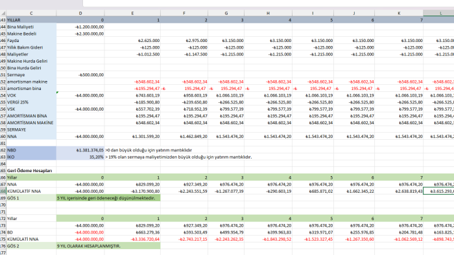Select the Maliyetler value -₺1.147.500
Screen dimensions: 454x255
coord(184,54)
